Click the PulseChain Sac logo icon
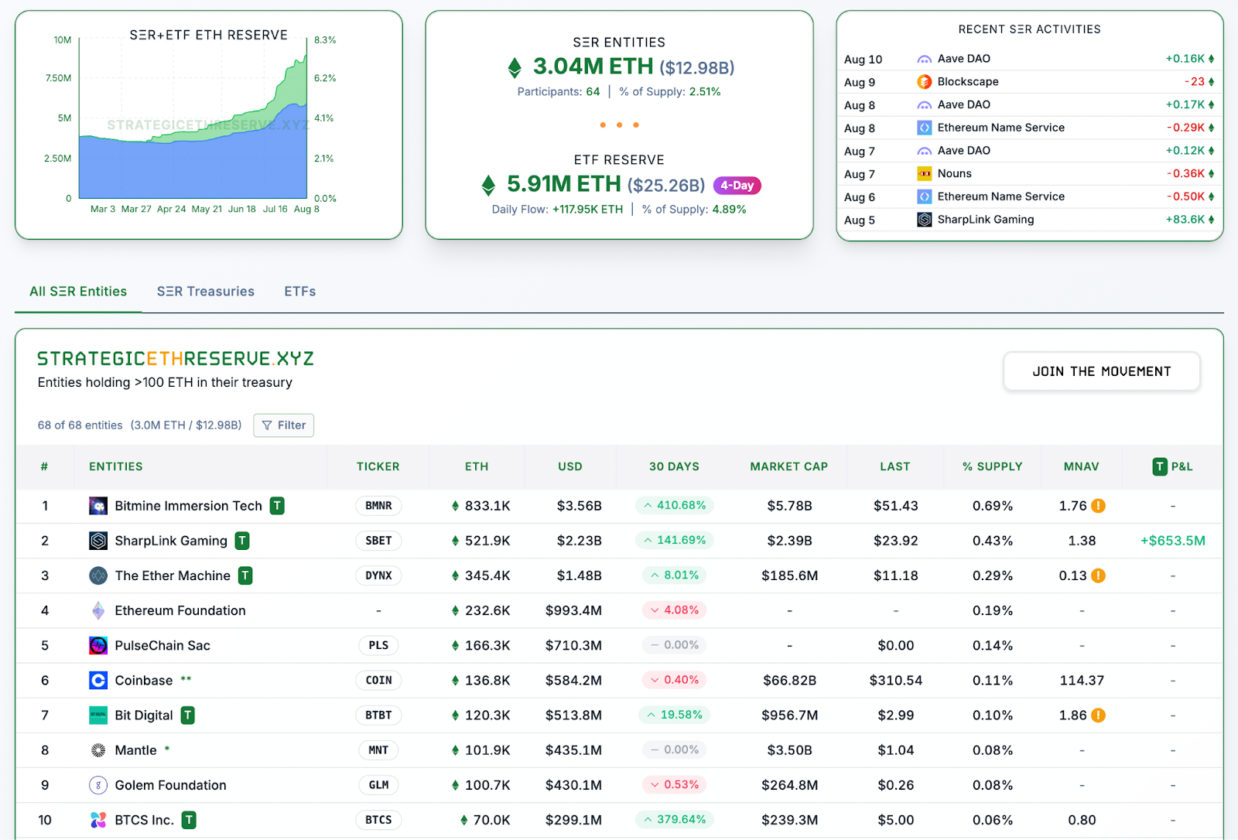This screenshot has width=1238, height=840. (x=98, y=645)
